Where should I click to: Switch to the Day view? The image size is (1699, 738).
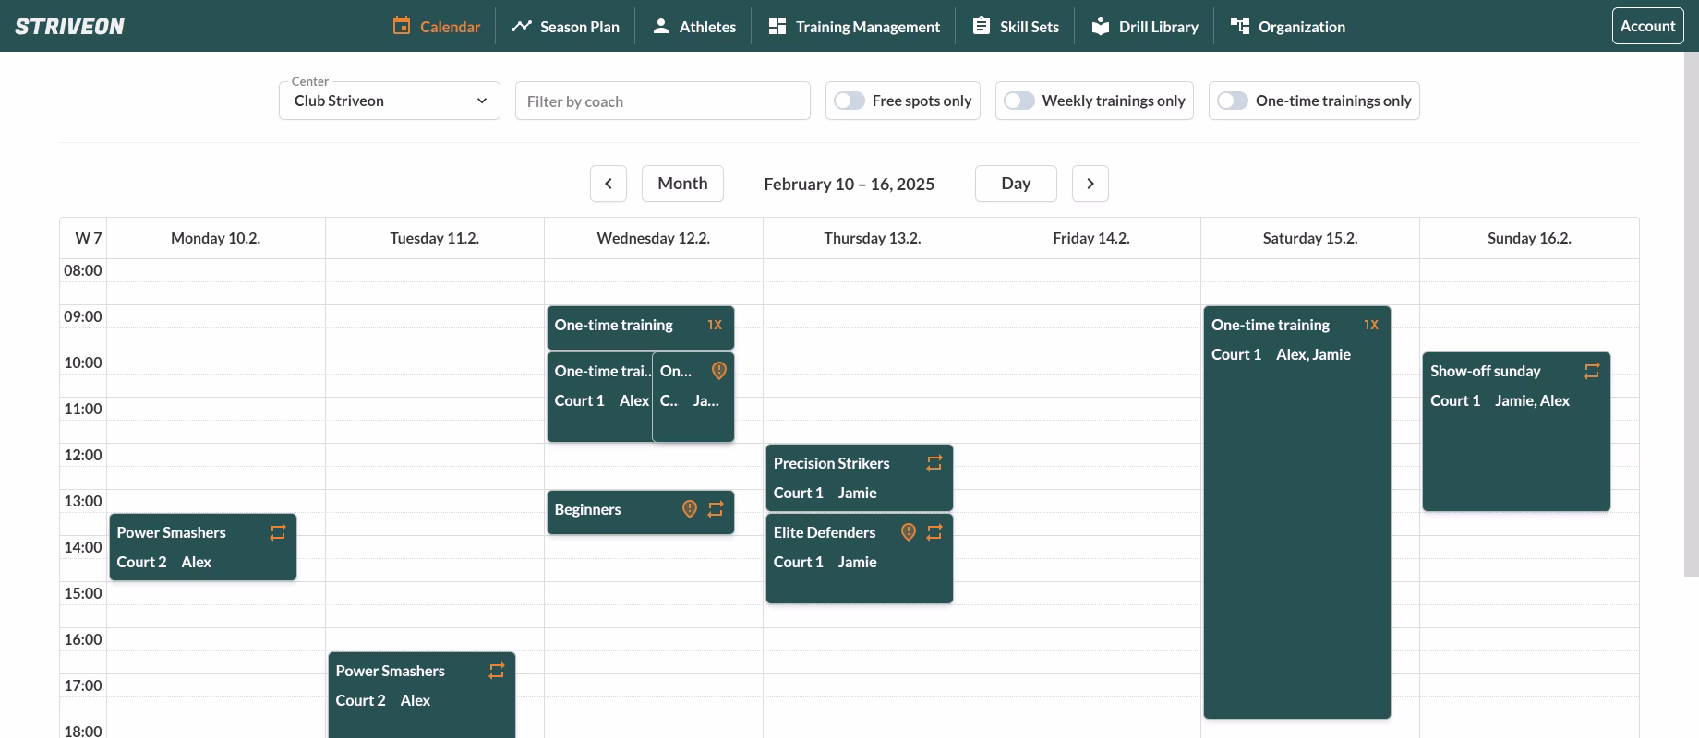(x=1016, y=184)
